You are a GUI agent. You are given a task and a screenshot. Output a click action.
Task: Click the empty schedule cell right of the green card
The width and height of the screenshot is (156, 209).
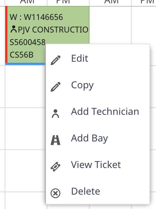[x=111, y=25]
